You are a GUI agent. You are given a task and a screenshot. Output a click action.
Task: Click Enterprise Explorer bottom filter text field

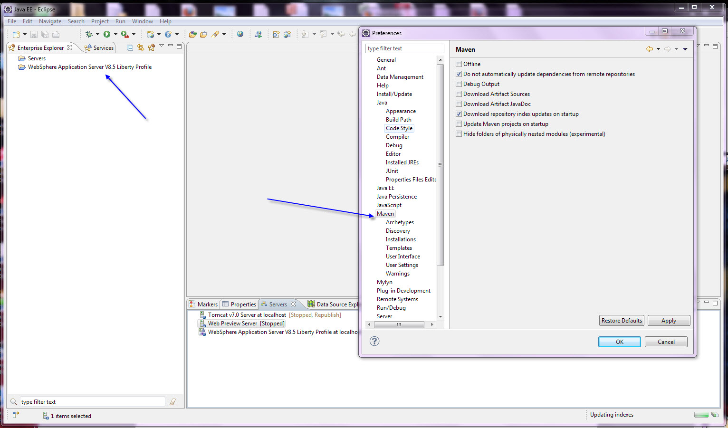[x=92, y=402]
